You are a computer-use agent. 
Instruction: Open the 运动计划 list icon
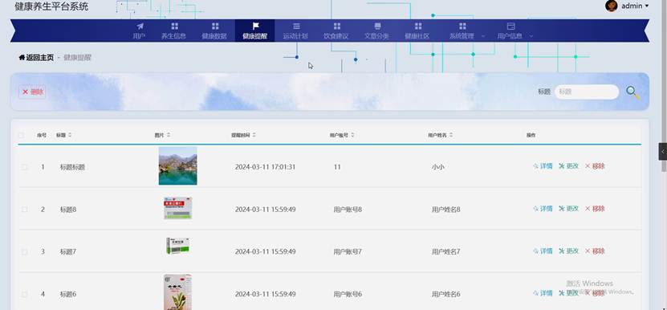click(x=296, y=27)
